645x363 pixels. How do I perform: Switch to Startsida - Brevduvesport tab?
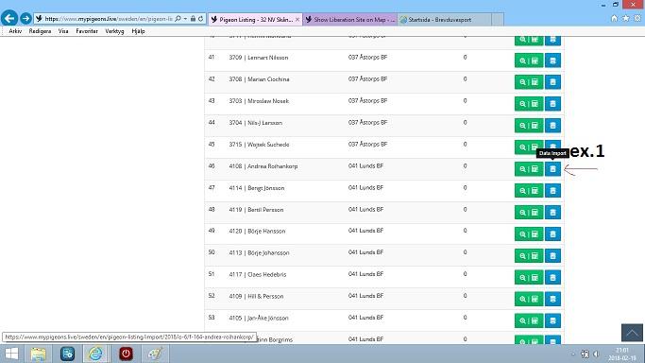tap(444, 19)
